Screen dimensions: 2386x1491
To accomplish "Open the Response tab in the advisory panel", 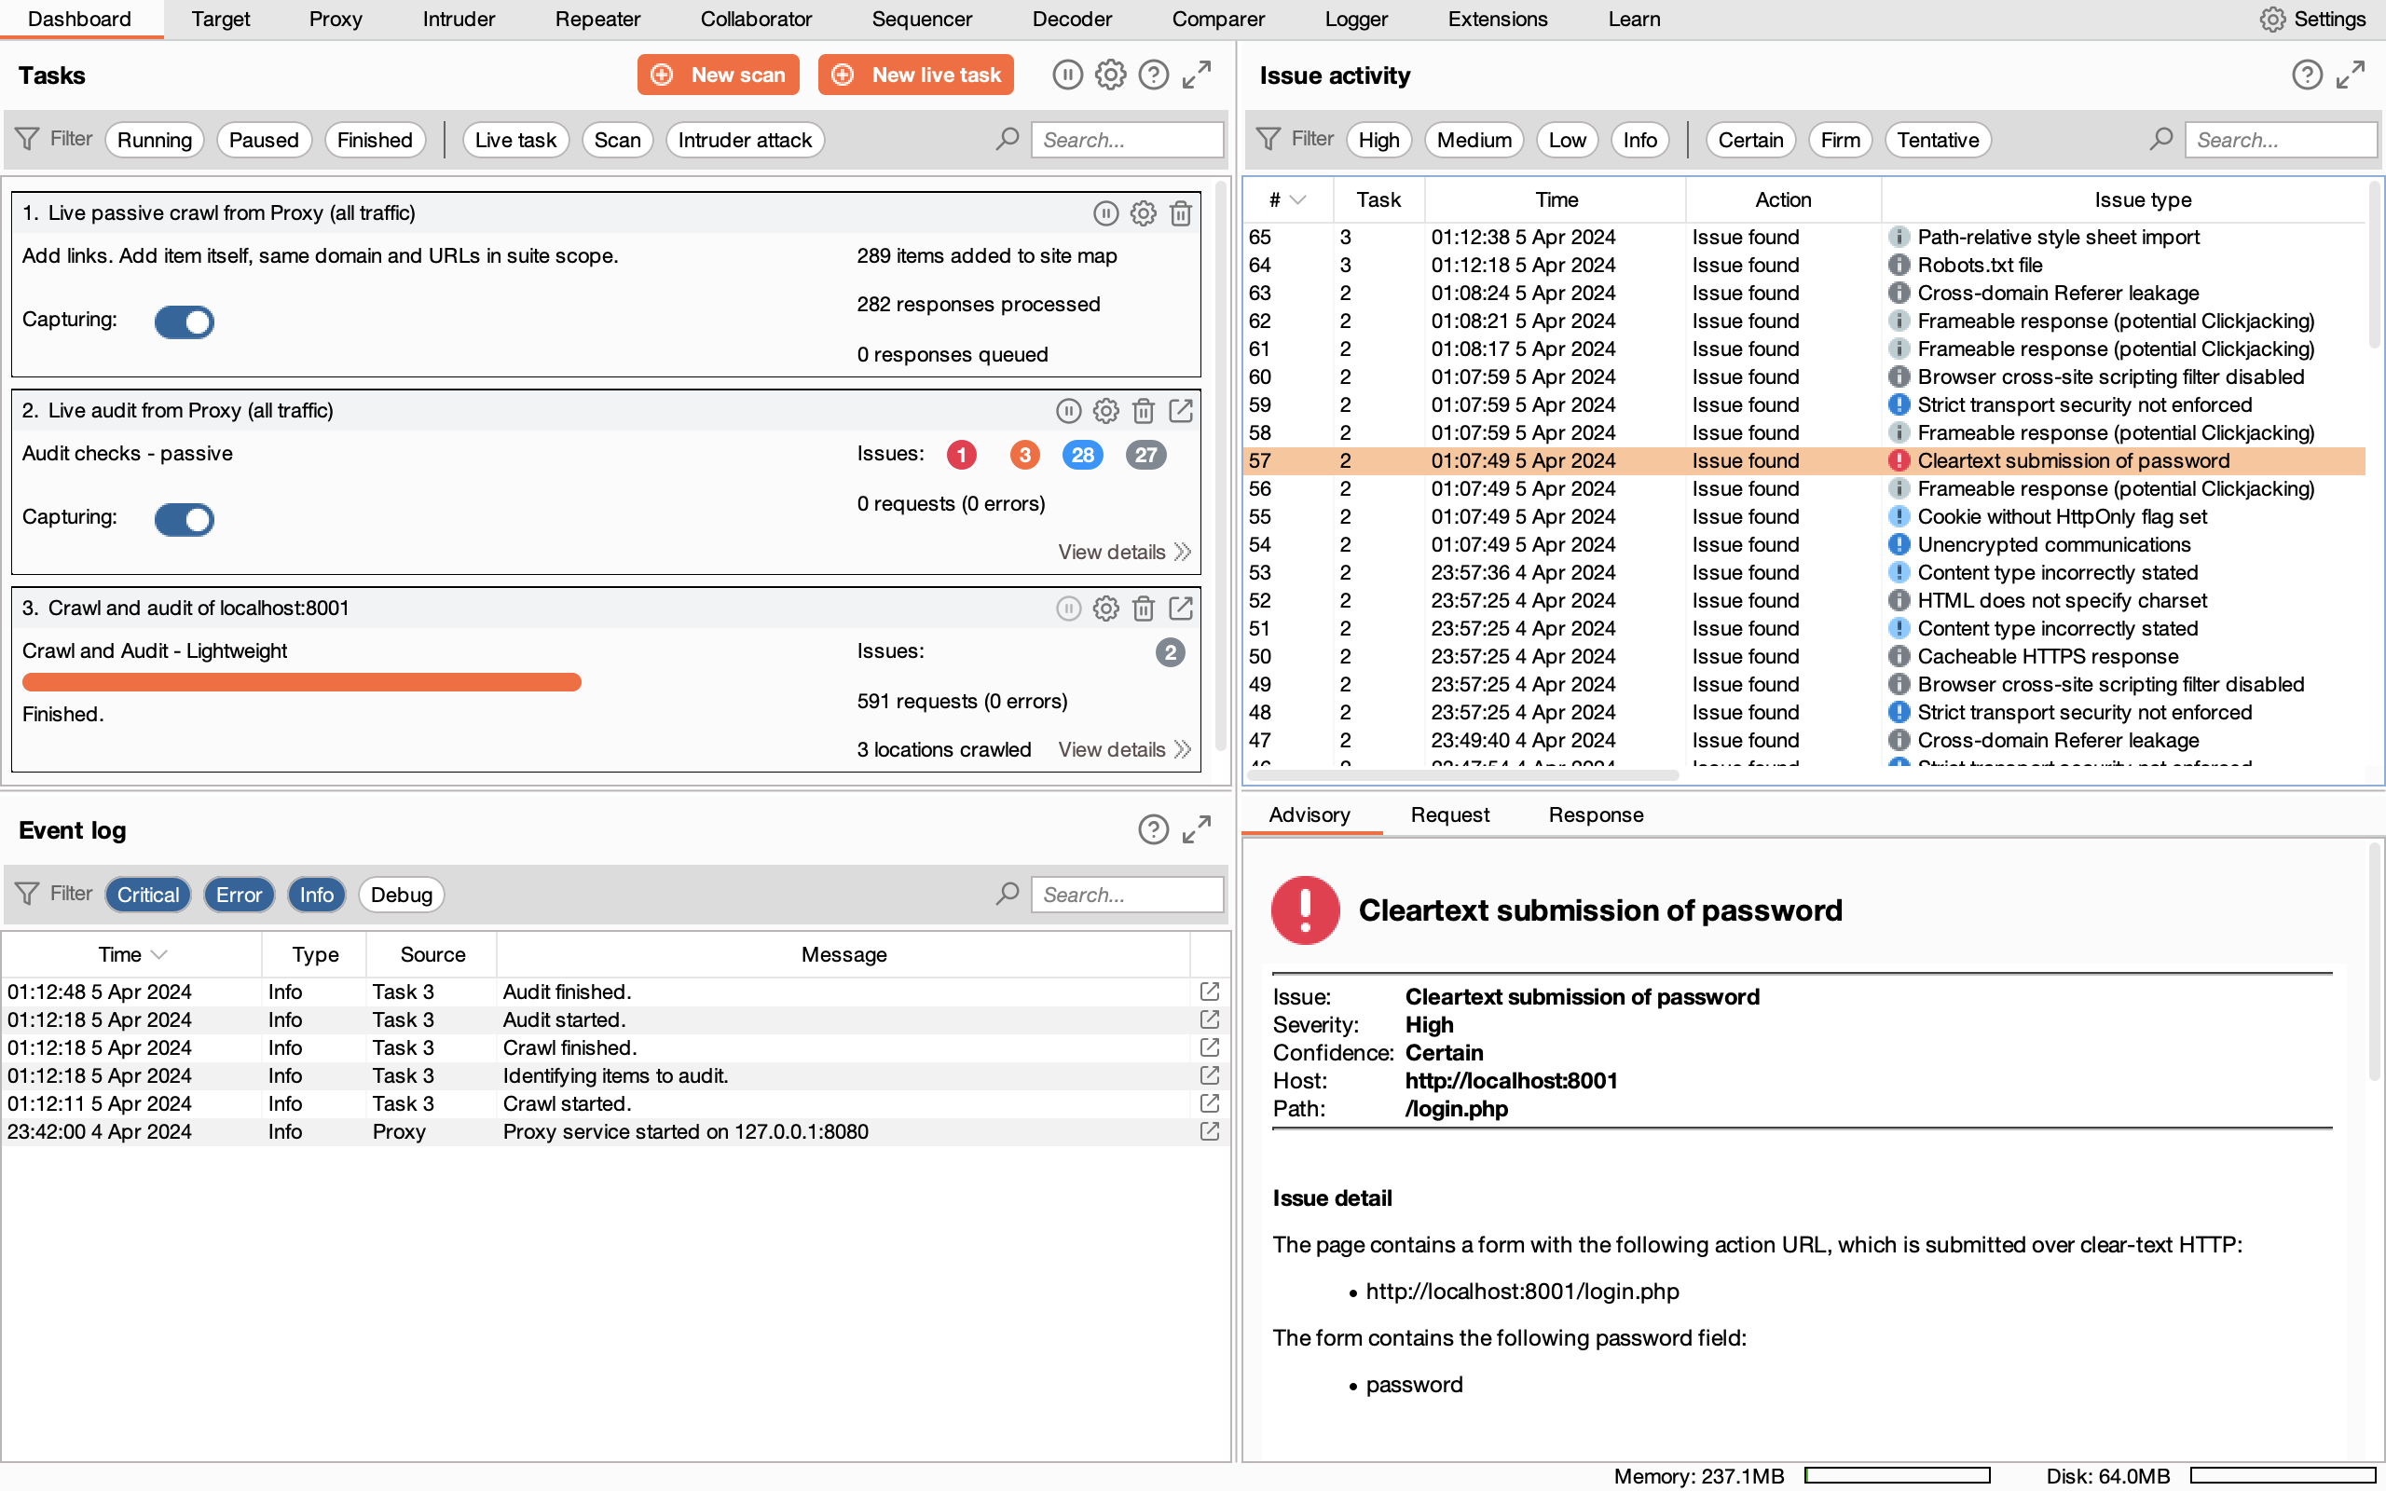I will pos(1596,814).
